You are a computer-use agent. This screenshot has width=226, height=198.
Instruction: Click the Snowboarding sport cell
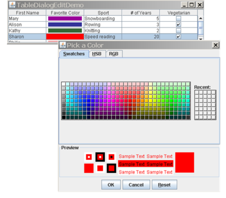click(103, 19)
